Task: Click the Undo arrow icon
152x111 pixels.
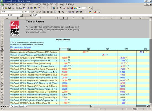Action: point(43,8)
